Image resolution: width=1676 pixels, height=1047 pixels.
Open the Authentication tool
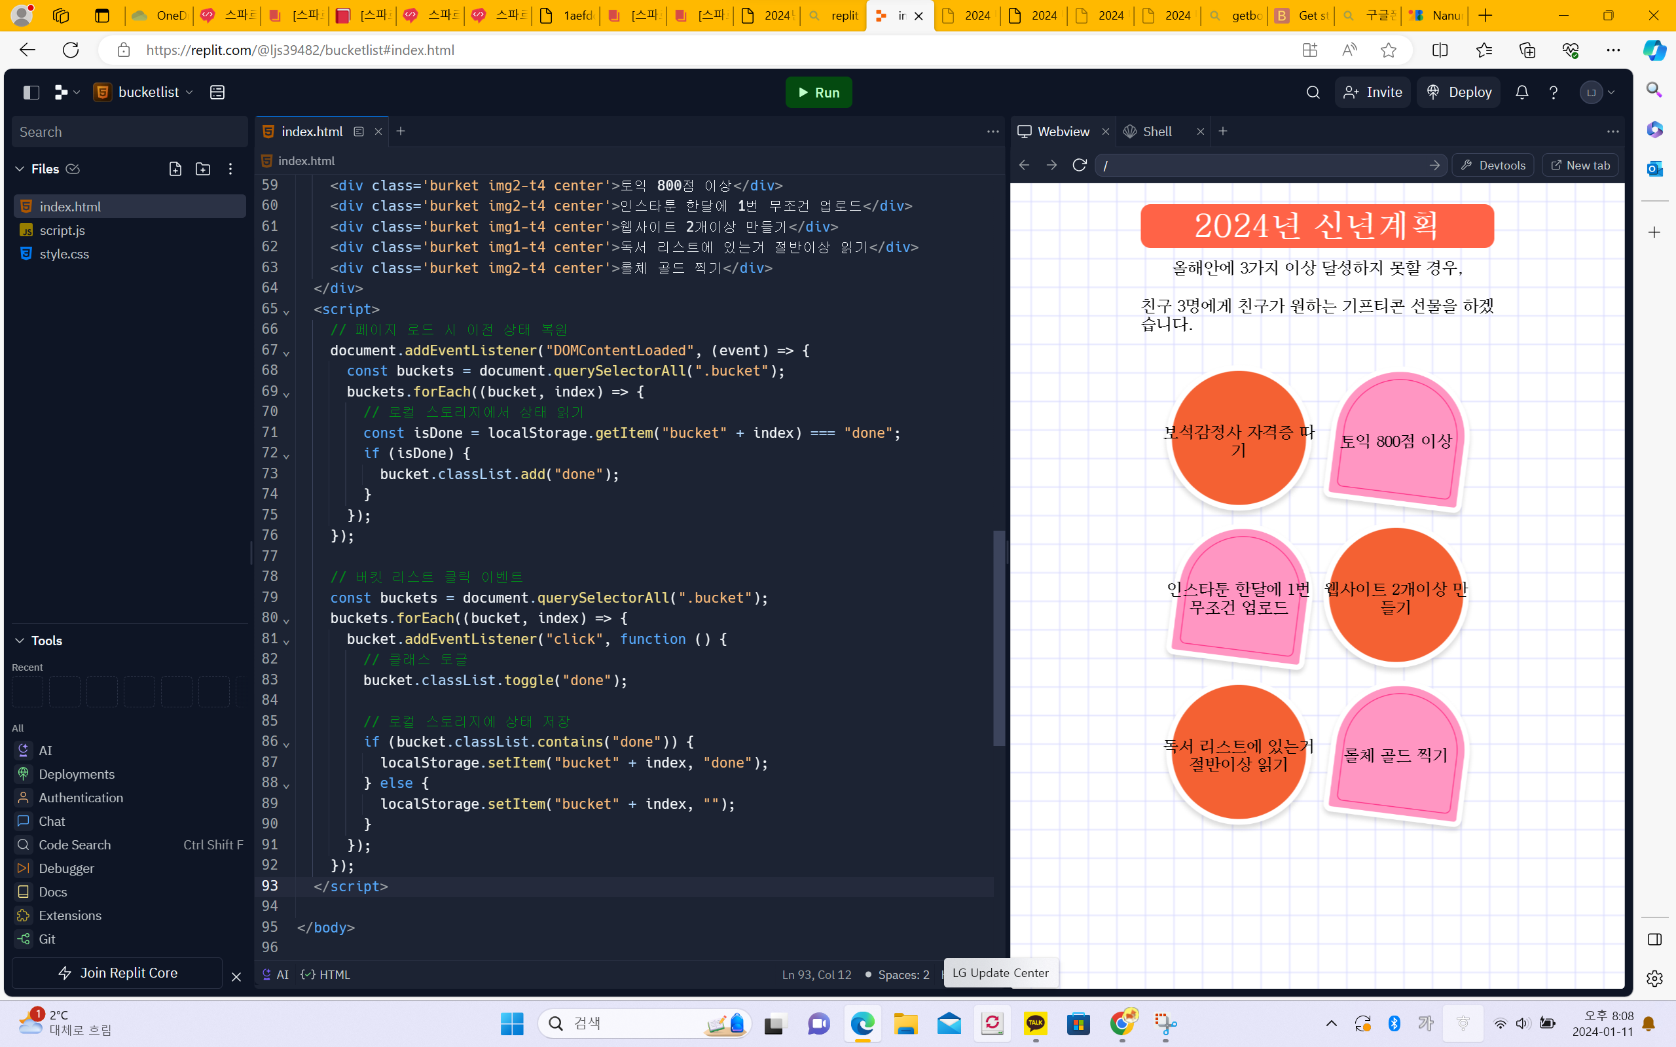pyautogui.click(x=130, y=798)
